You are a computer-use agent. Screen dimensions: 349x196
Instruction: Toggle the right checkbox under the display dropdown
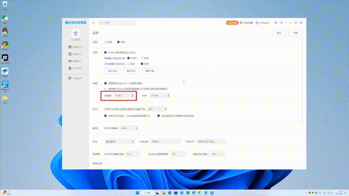tap(159, 116)
